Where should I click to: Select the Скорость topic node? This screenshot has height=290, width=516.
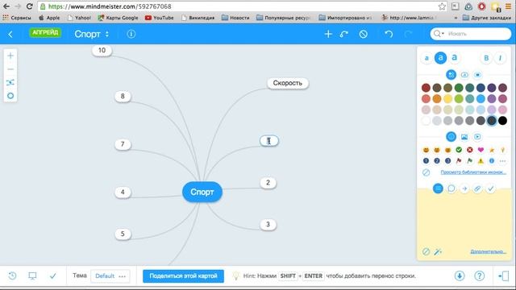point(288,83)
